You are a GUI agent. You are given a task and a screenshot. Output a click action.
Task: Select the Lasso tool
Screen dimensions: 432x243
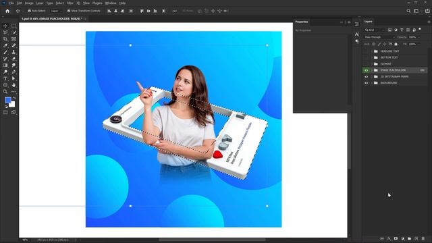tap(5, 32)
